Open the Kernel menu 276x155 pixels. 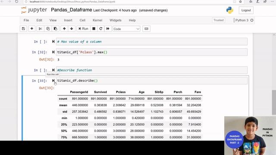click(x=97, y=20)
